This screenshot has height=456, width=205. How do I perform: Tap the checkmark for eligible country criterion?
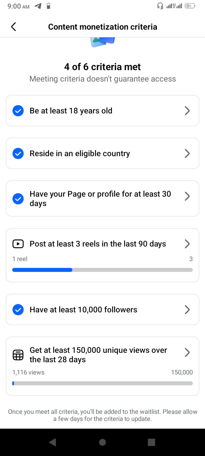click(18, 153)
